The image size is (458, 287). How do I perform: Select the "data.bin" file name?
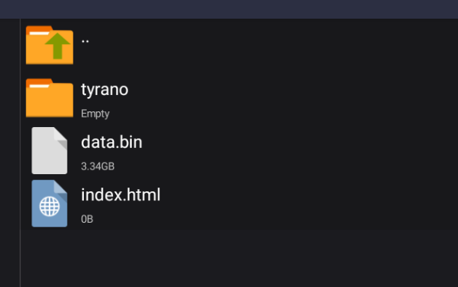point(112,142)
